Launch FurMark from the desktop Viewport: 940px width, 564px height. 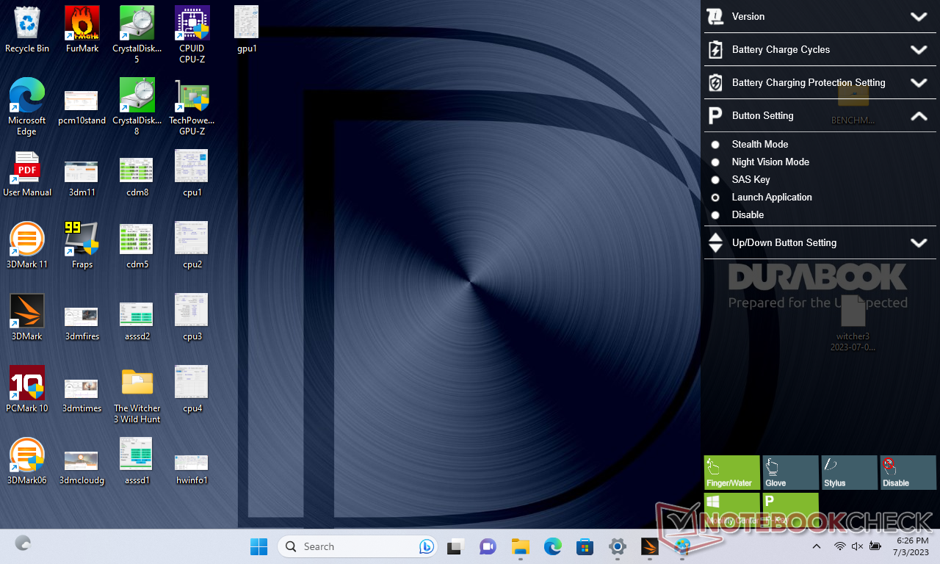(x=82, y=29)
